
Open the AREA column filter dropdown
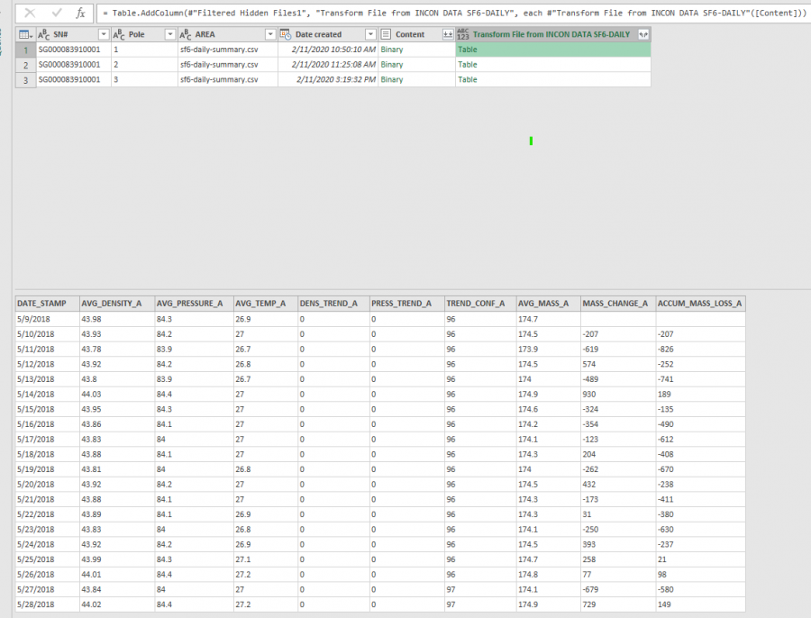pos(270,34)
